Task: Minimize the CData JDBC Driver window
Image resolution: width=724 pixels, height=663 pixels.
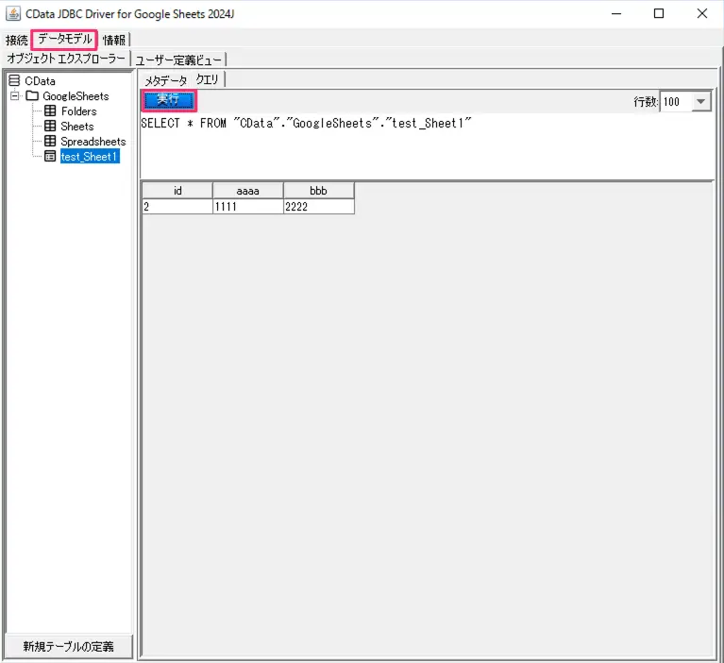Action: click(616, 13)
